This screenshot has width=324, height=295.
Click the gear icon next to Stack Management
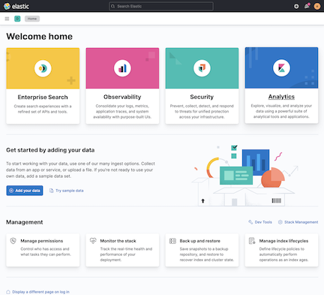[280, 222]
